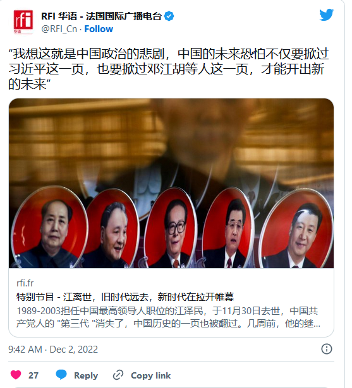Click the blue verified badge
The image size is (352, 388).
pos(169,16)
